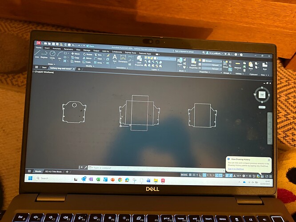The height and width of the screenshot is (222, 296).
Task: Click the Arc tool
Action: click(x=60, y=55)
